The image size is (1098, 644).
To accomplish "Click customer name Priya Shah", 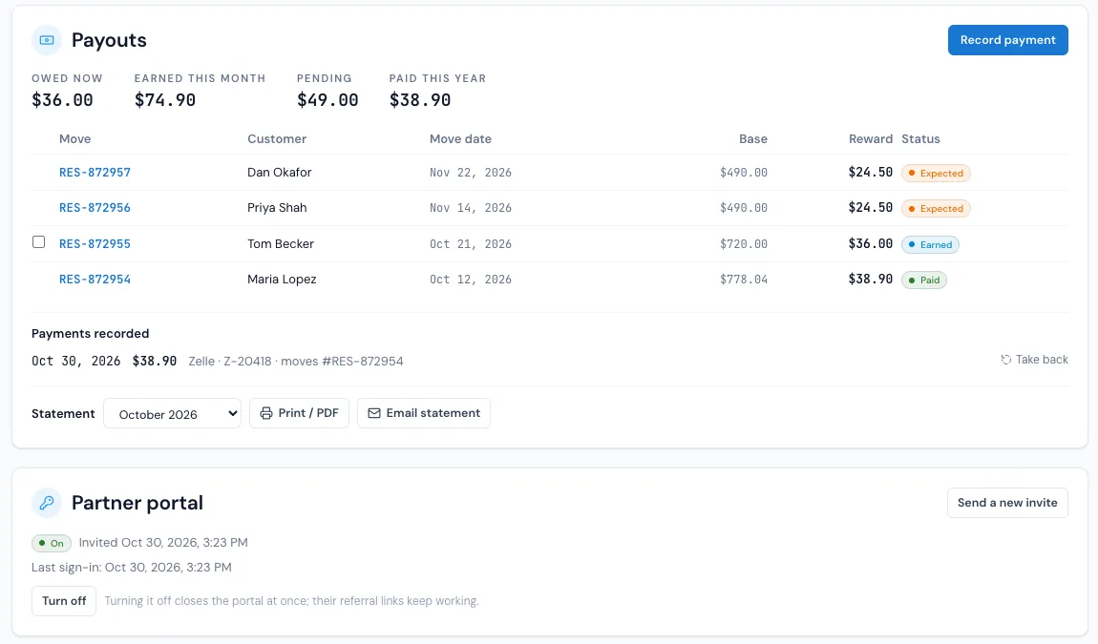I will coord(277,208).
